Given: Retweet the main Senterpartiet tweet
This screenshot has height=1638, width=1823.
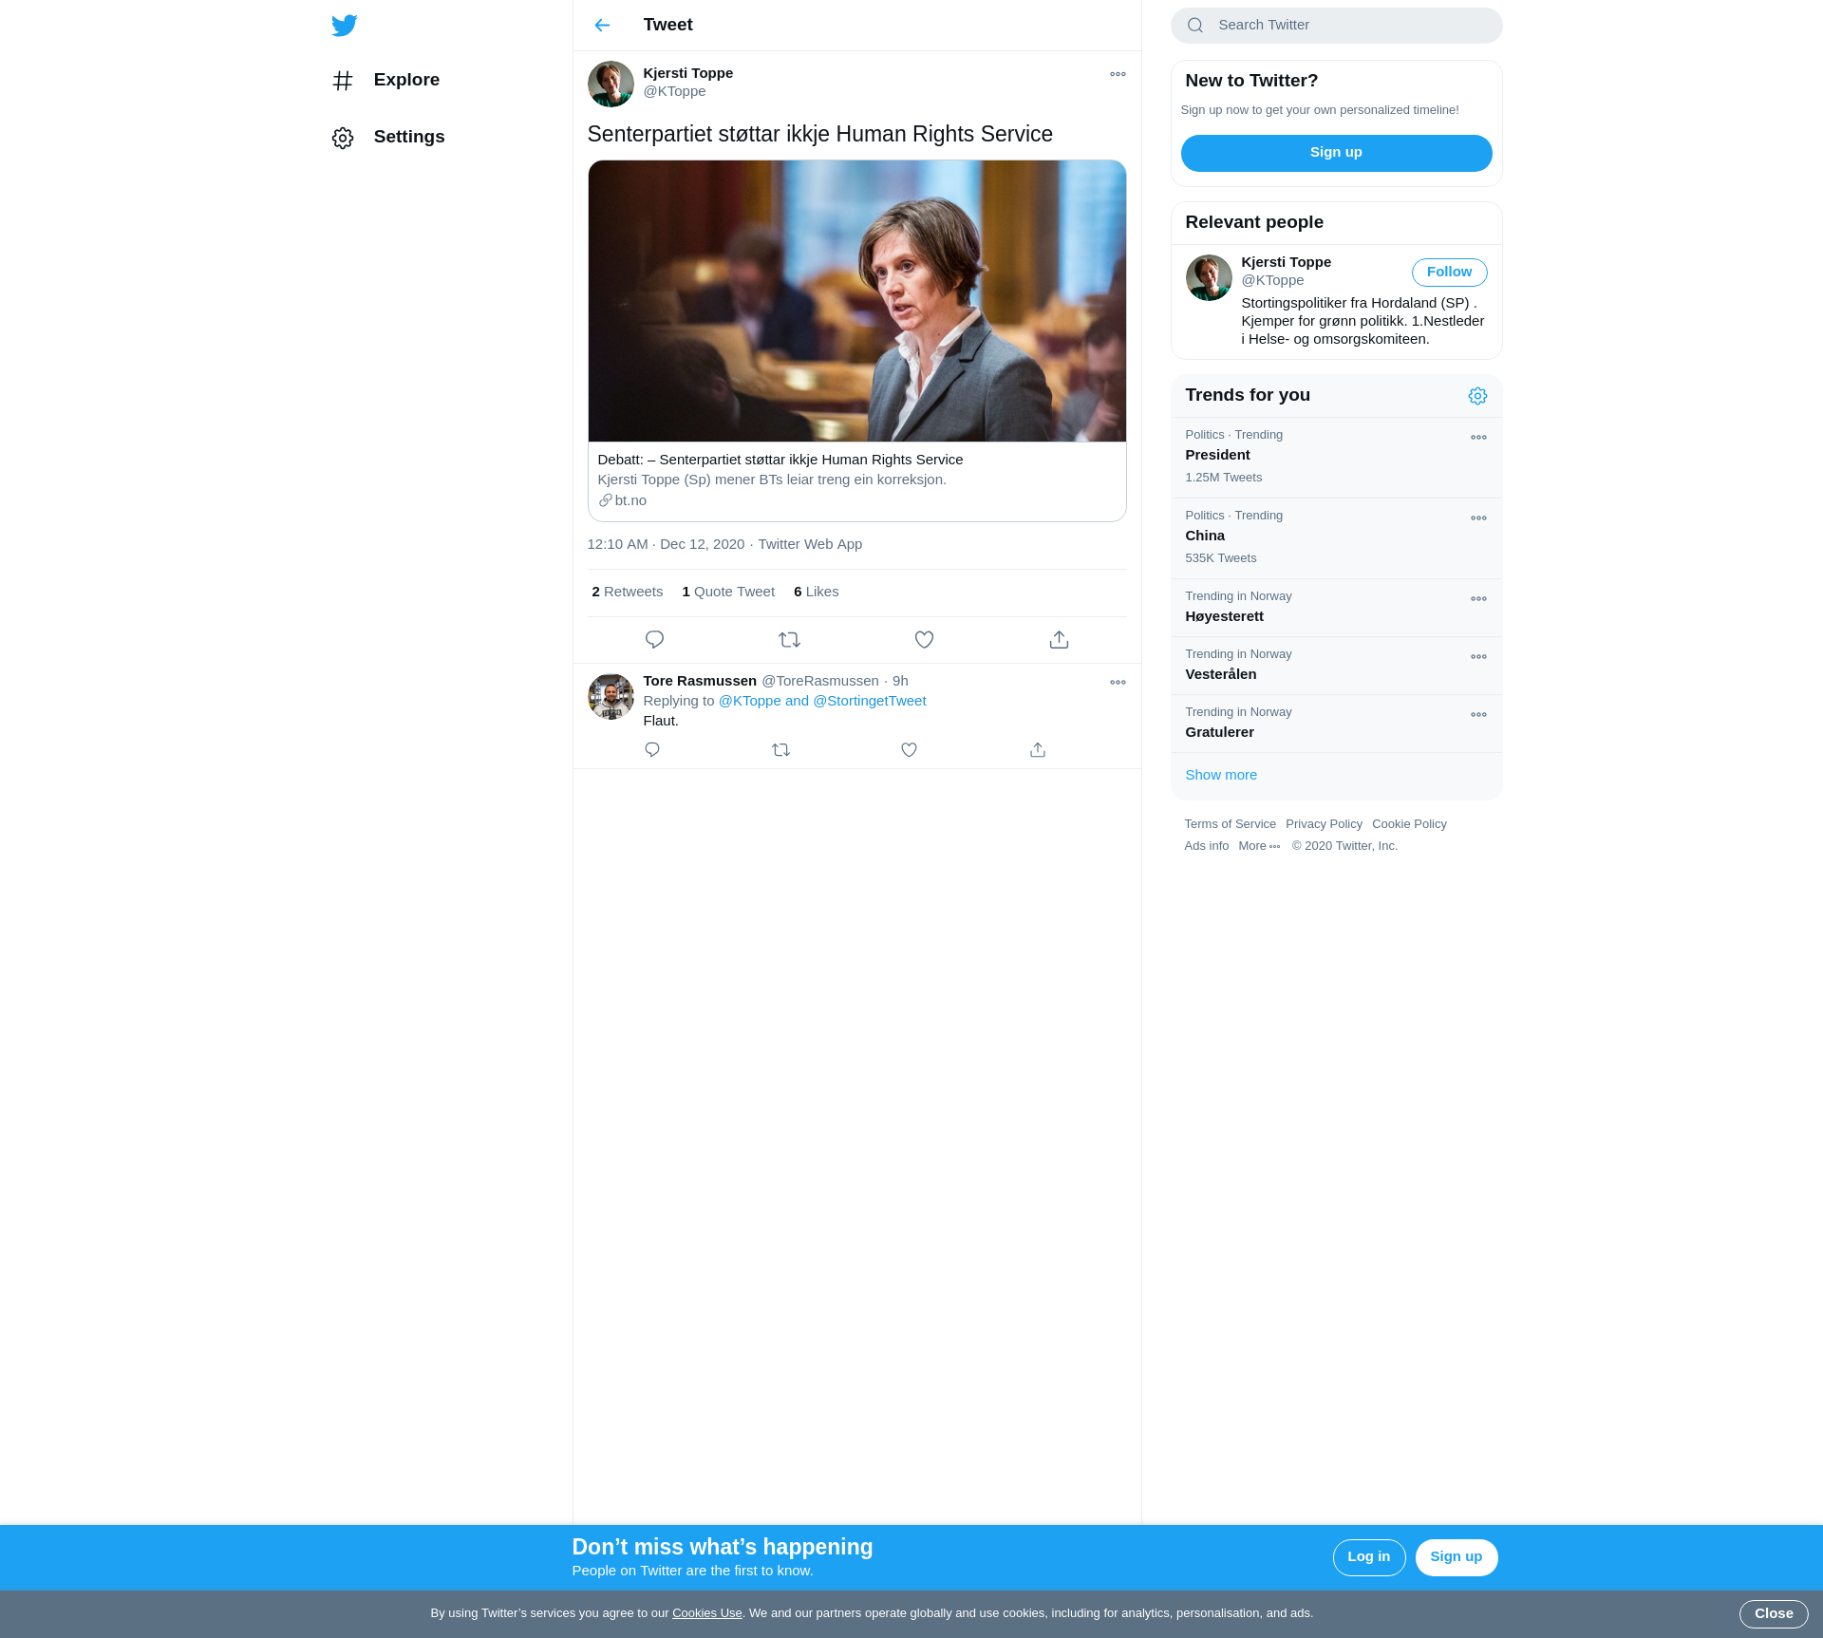Looking at the screenshot, I should click(789, 640).
